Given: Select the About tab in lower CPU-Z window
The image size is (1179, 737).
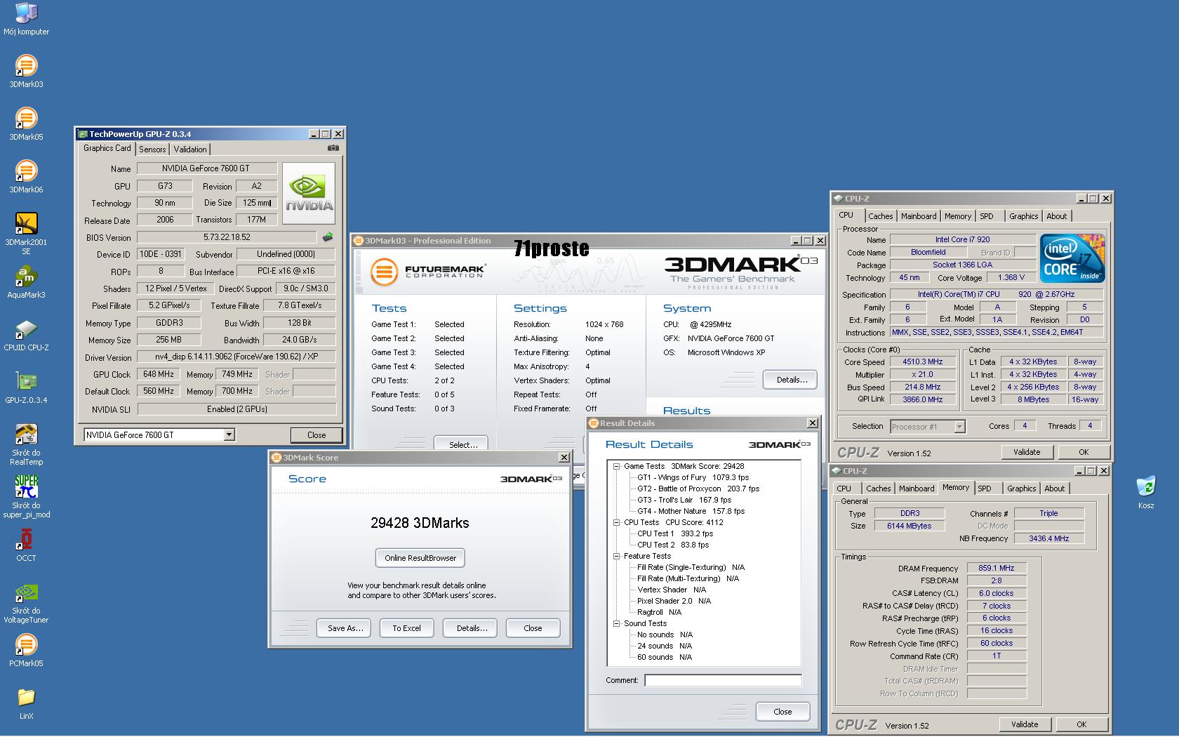Looking at the screenshot, I should click(x=1055, y=489).
